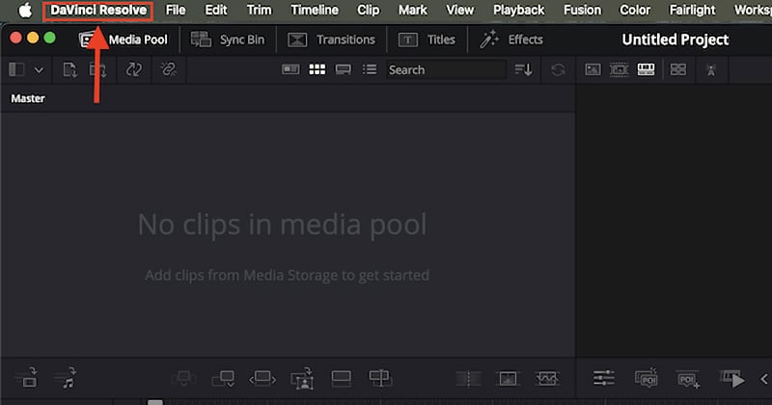Click the Source Overwrite edit icon
This screenshot has width=772, height=405.
point(380,378)
